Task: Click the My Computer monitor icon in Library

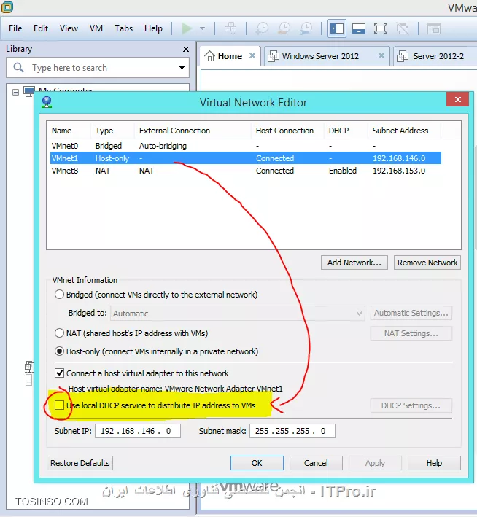Action: pyautogui.click(x=29, y=91)
